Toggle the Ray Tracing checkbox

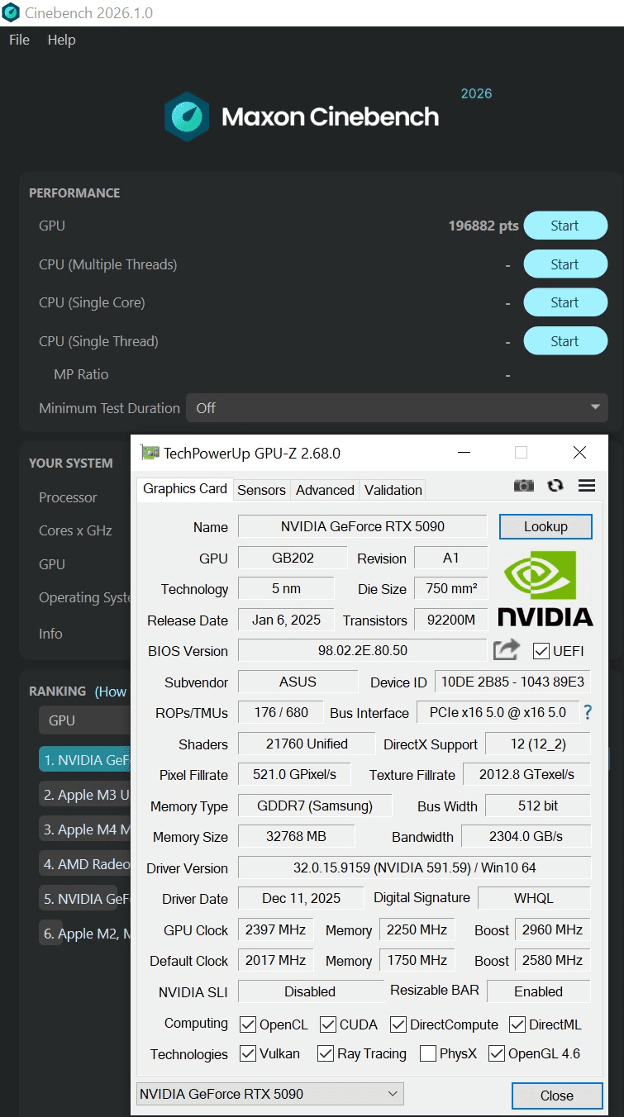(324, 1053)
